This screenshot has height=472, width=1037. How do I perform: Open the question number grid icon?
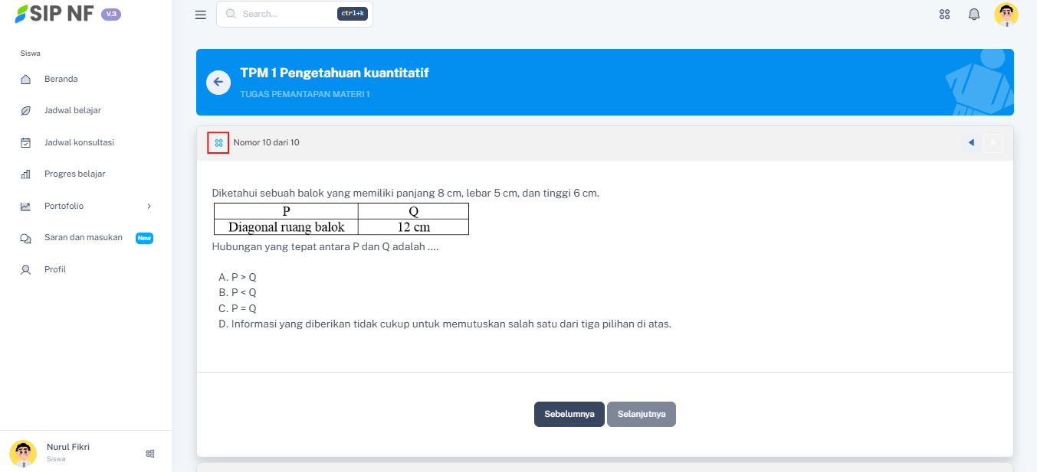point(218,143)
